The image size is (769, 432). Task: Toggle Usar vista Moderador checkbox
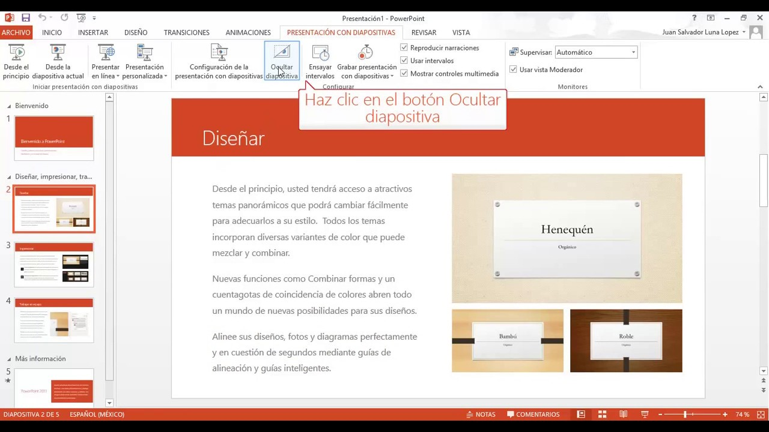click(513, 70)
